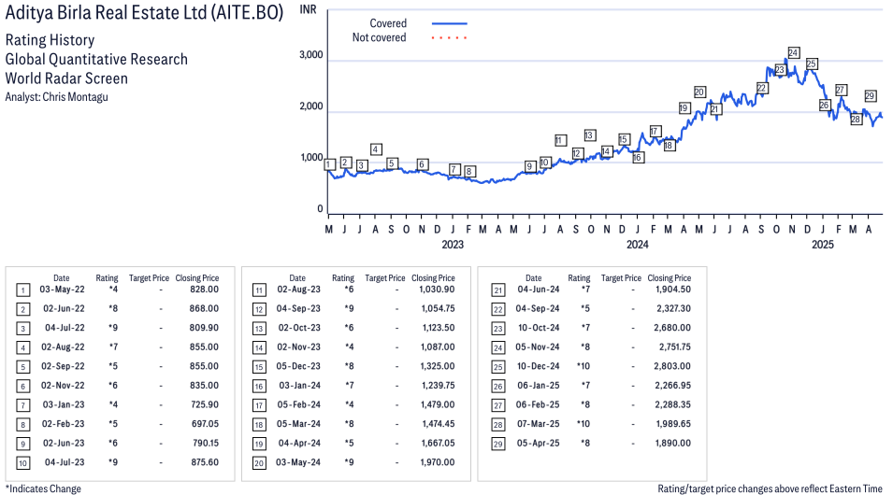Click chart marker 13 on the chart

click(589, 135)
